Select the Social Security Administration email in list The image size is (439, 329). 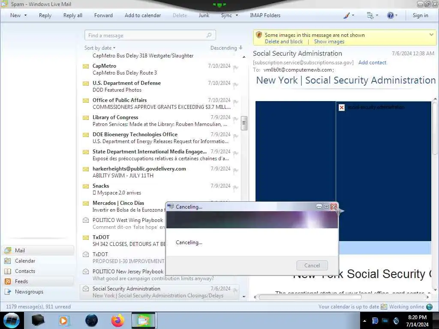[159, 292]
